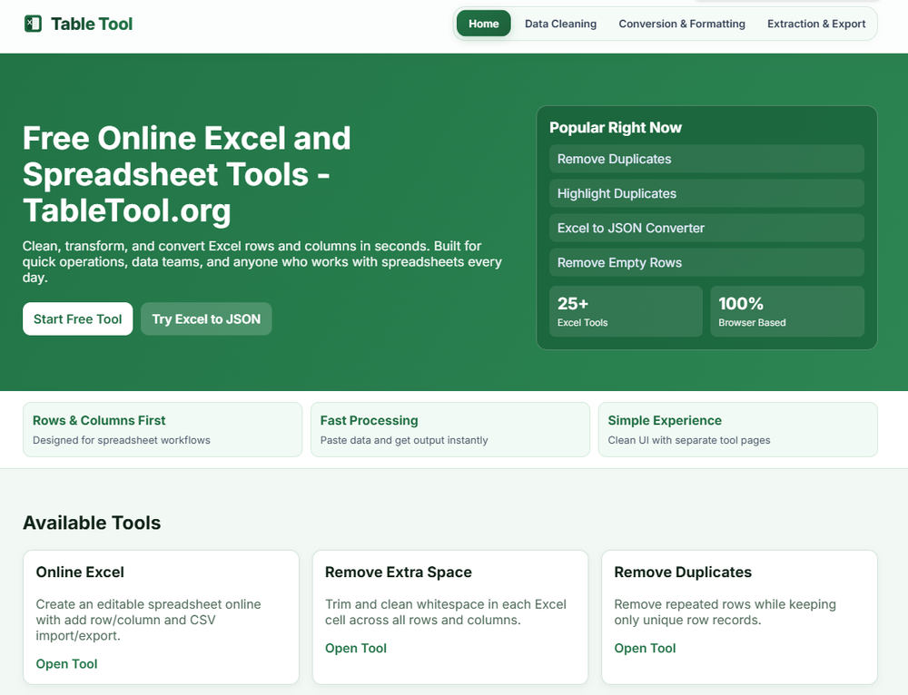Viewport: 908px width, 695px height.
Task: Click the 'Clean, transform, and convert Excel' hero description
Action: click(262, 261)
